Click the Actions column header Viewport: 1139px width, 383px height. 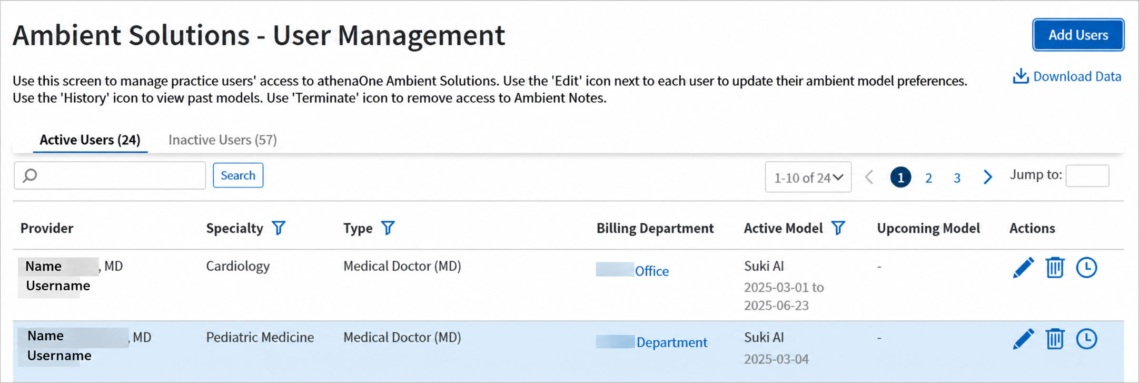click(1032, 228)
